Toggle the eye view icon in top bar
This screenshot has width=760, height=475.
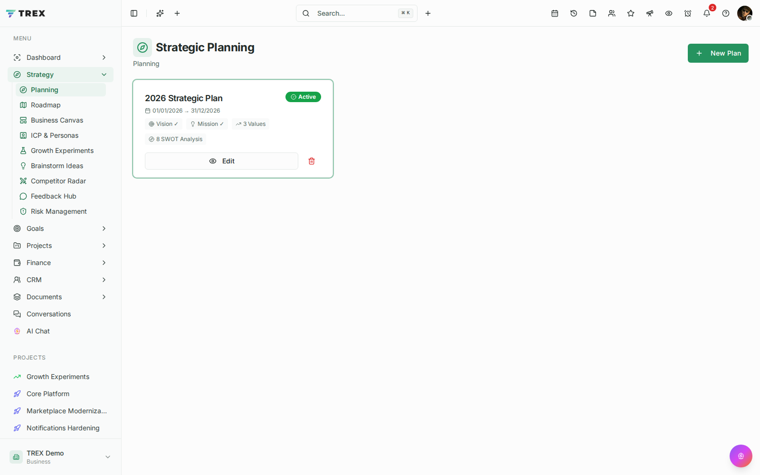669,13
